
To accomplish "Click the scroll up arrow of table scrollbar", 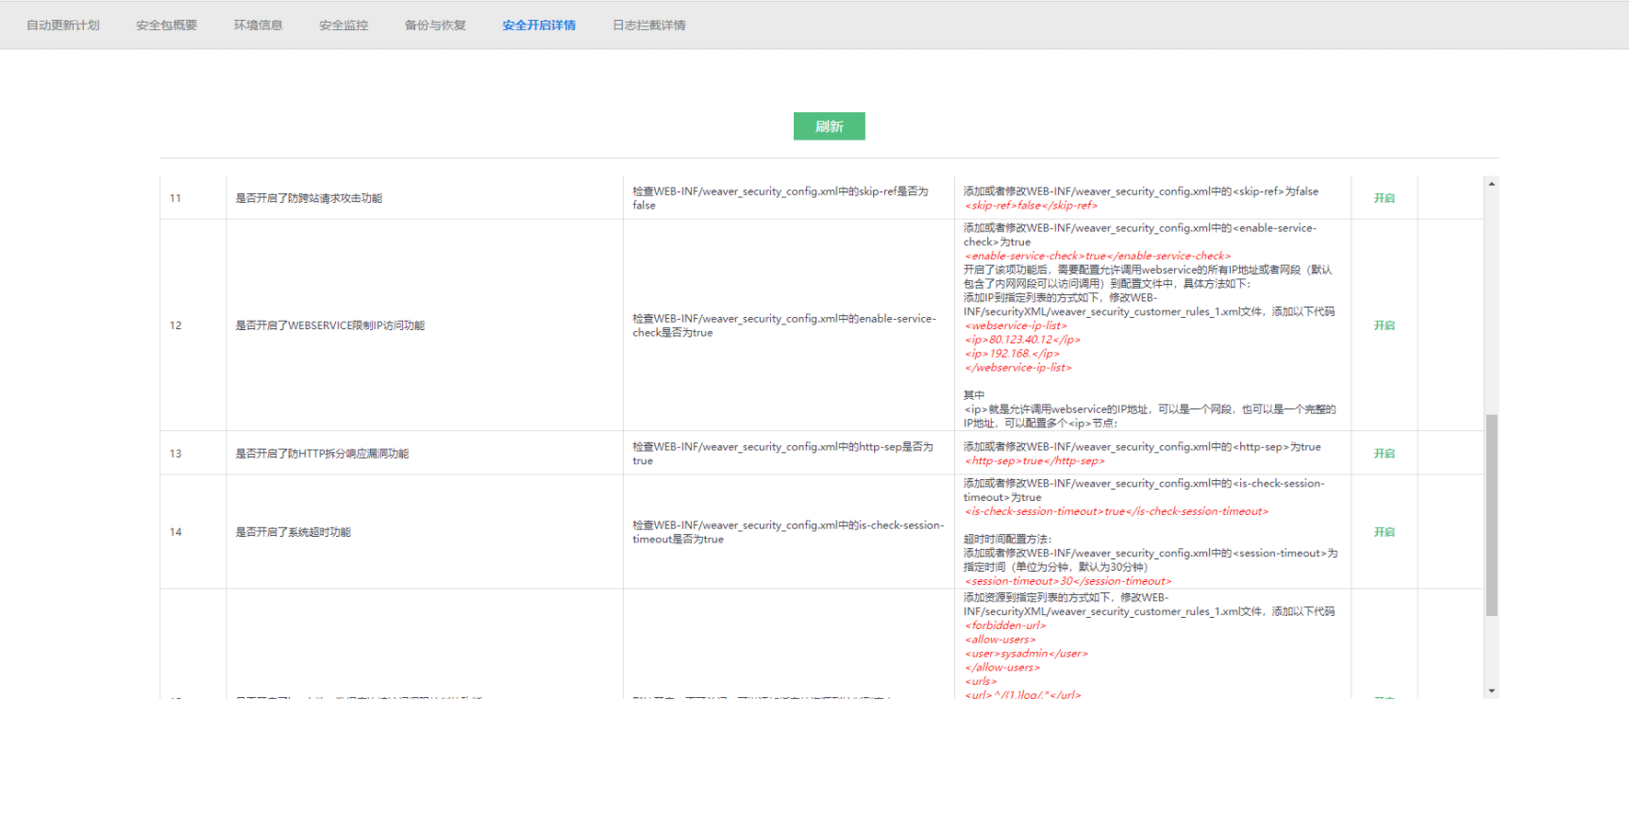I will tap(1491, 184).
